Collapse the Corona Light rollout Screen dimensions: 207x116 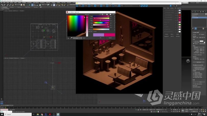pyautogui.click(x=196, y=32)
